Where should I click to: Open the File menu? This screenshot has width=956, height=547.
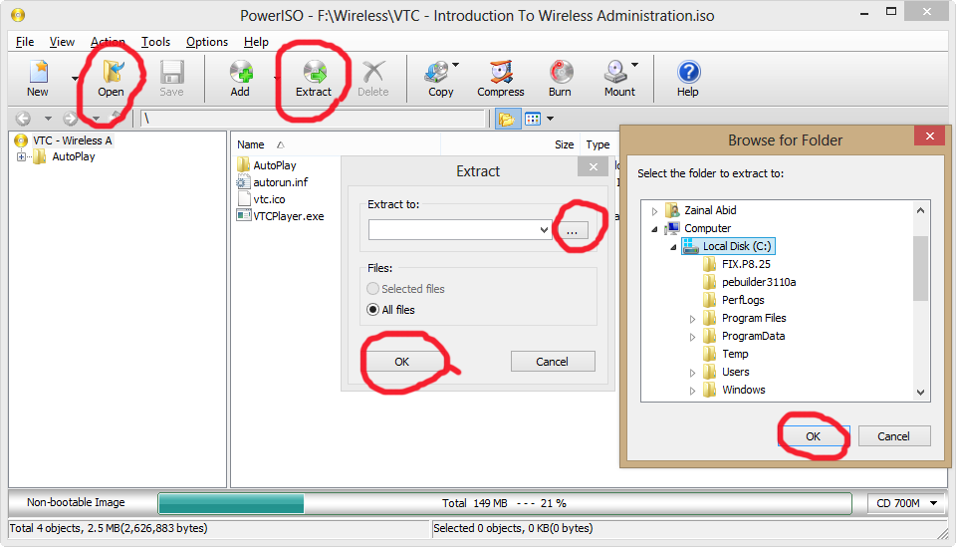coord(25,42)
